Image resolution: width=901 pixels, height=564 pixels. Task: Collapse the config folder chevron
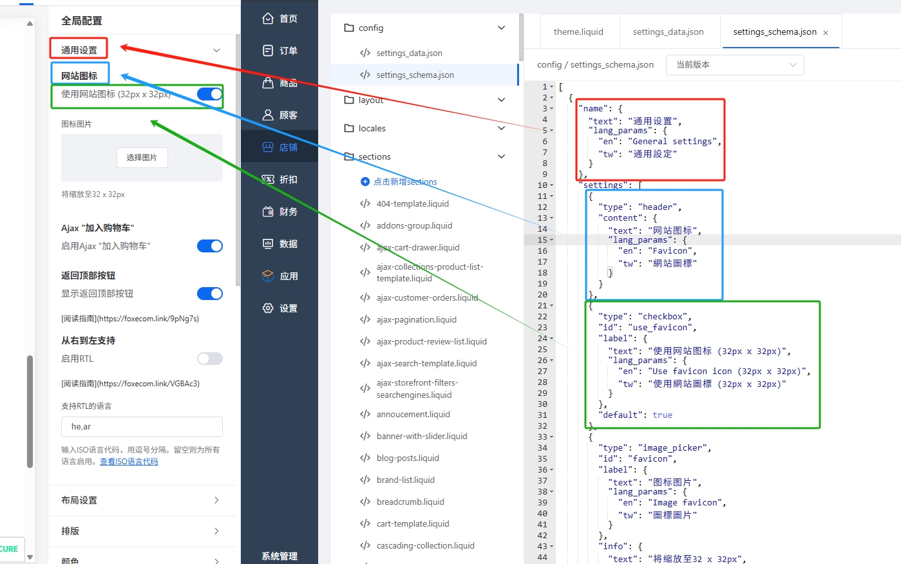point(501,28)
